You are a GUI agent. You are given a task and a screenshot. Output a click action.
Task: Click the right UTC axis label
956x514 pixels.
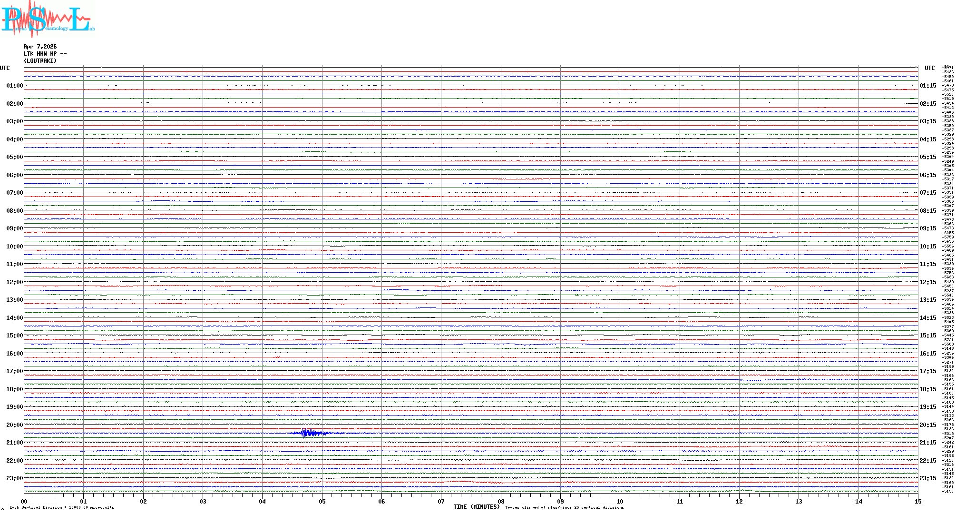(929, 68)
